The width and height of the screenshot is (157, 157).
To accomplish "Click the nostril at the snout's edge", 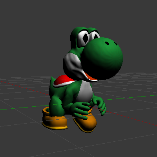I will click(x=116, y=44).
